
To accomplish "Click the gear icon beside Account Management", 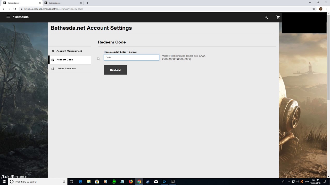I will pyautogui.click(x=53, y=51).
